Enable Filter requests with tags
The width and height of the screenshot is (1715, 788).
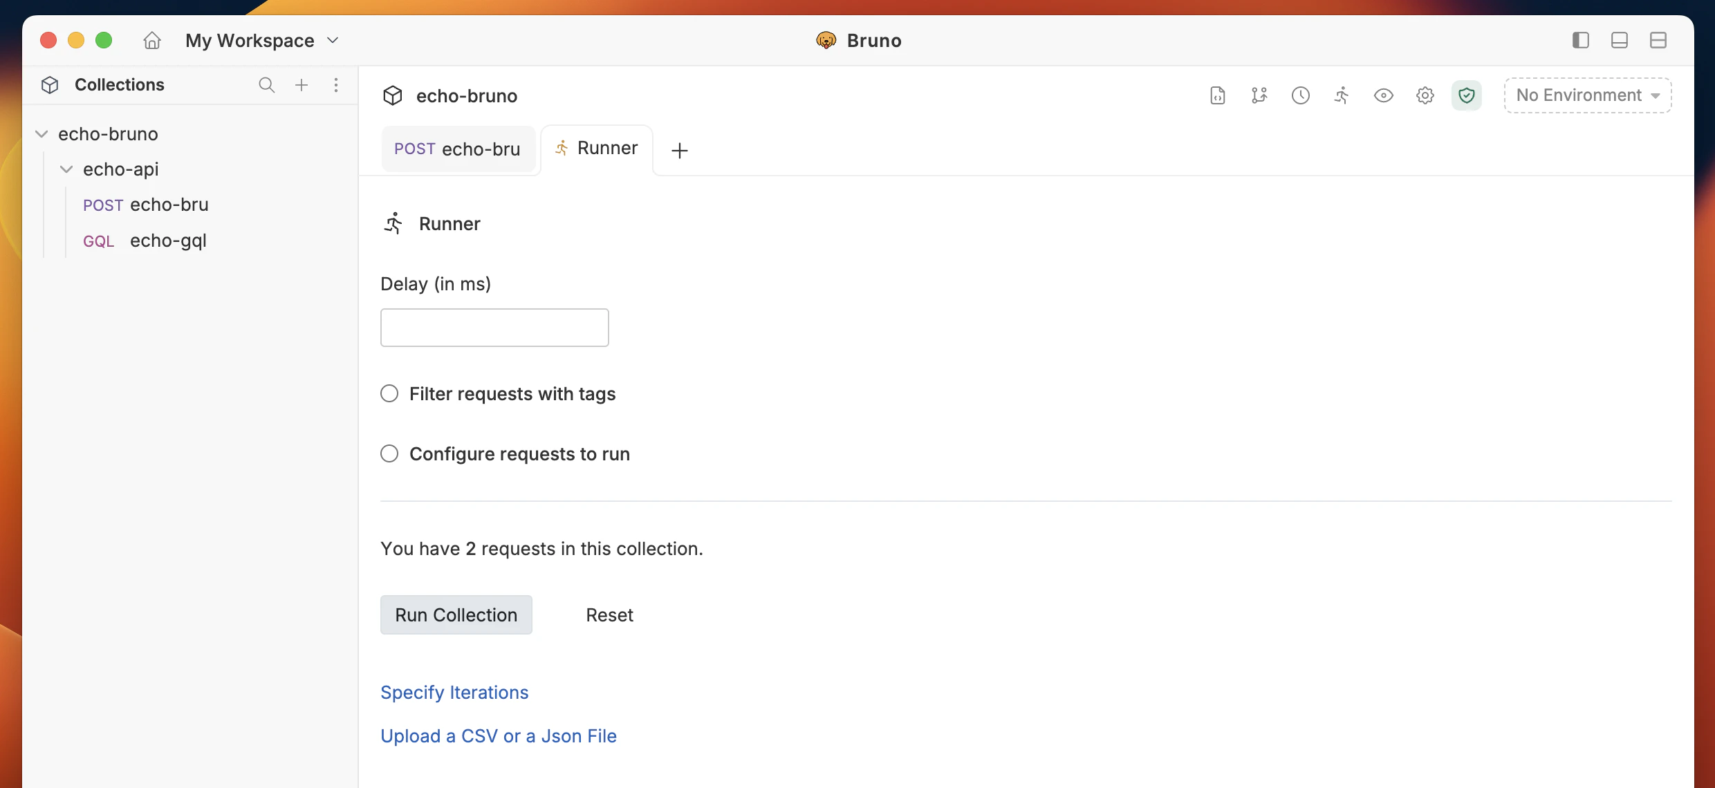point(389,394)
